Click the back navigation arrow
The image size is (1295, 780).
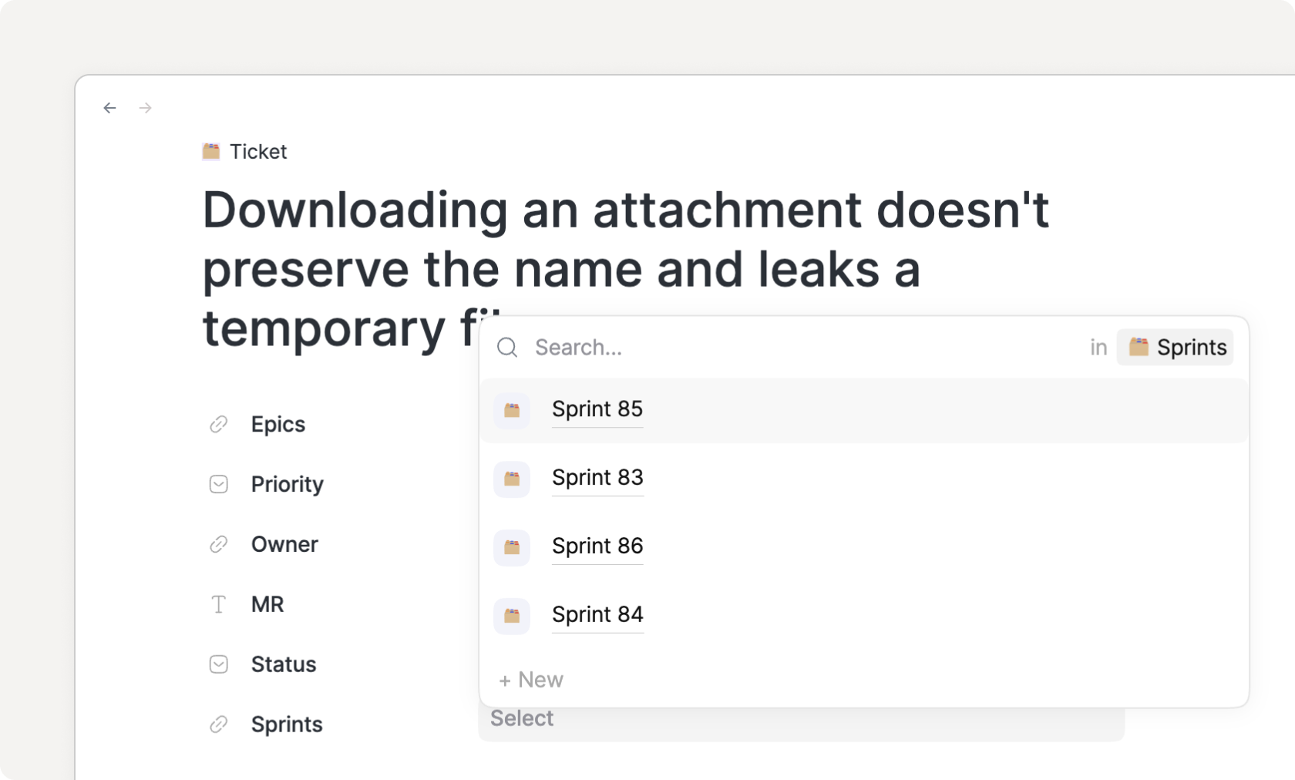tap(109, 108)
